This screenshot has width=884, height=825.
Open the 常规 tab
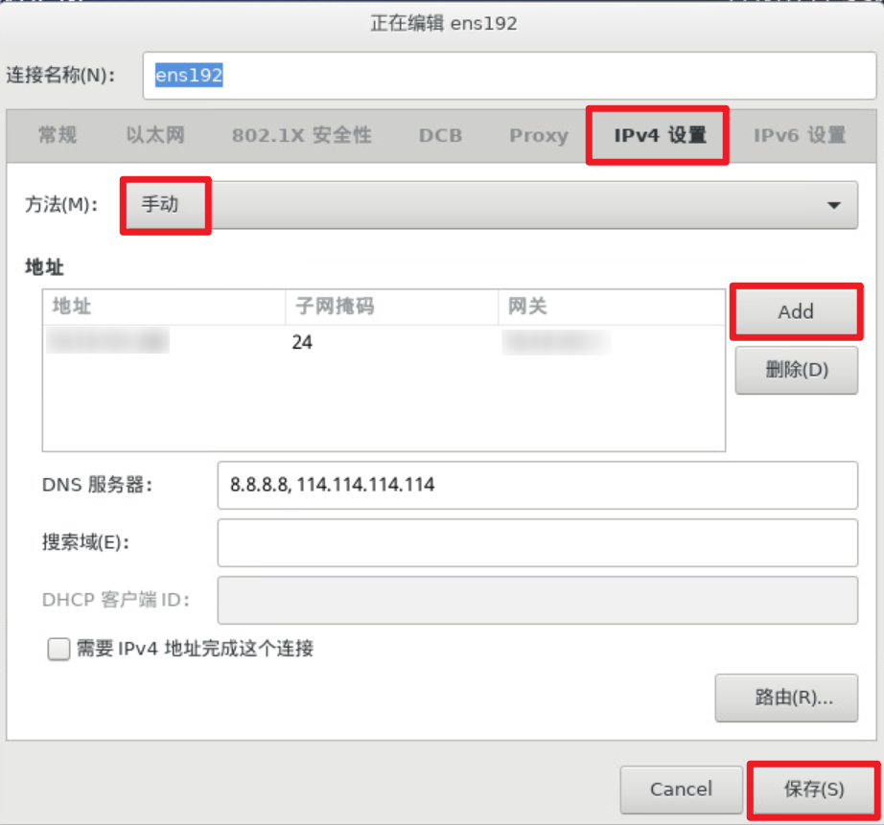pos(57,135)
